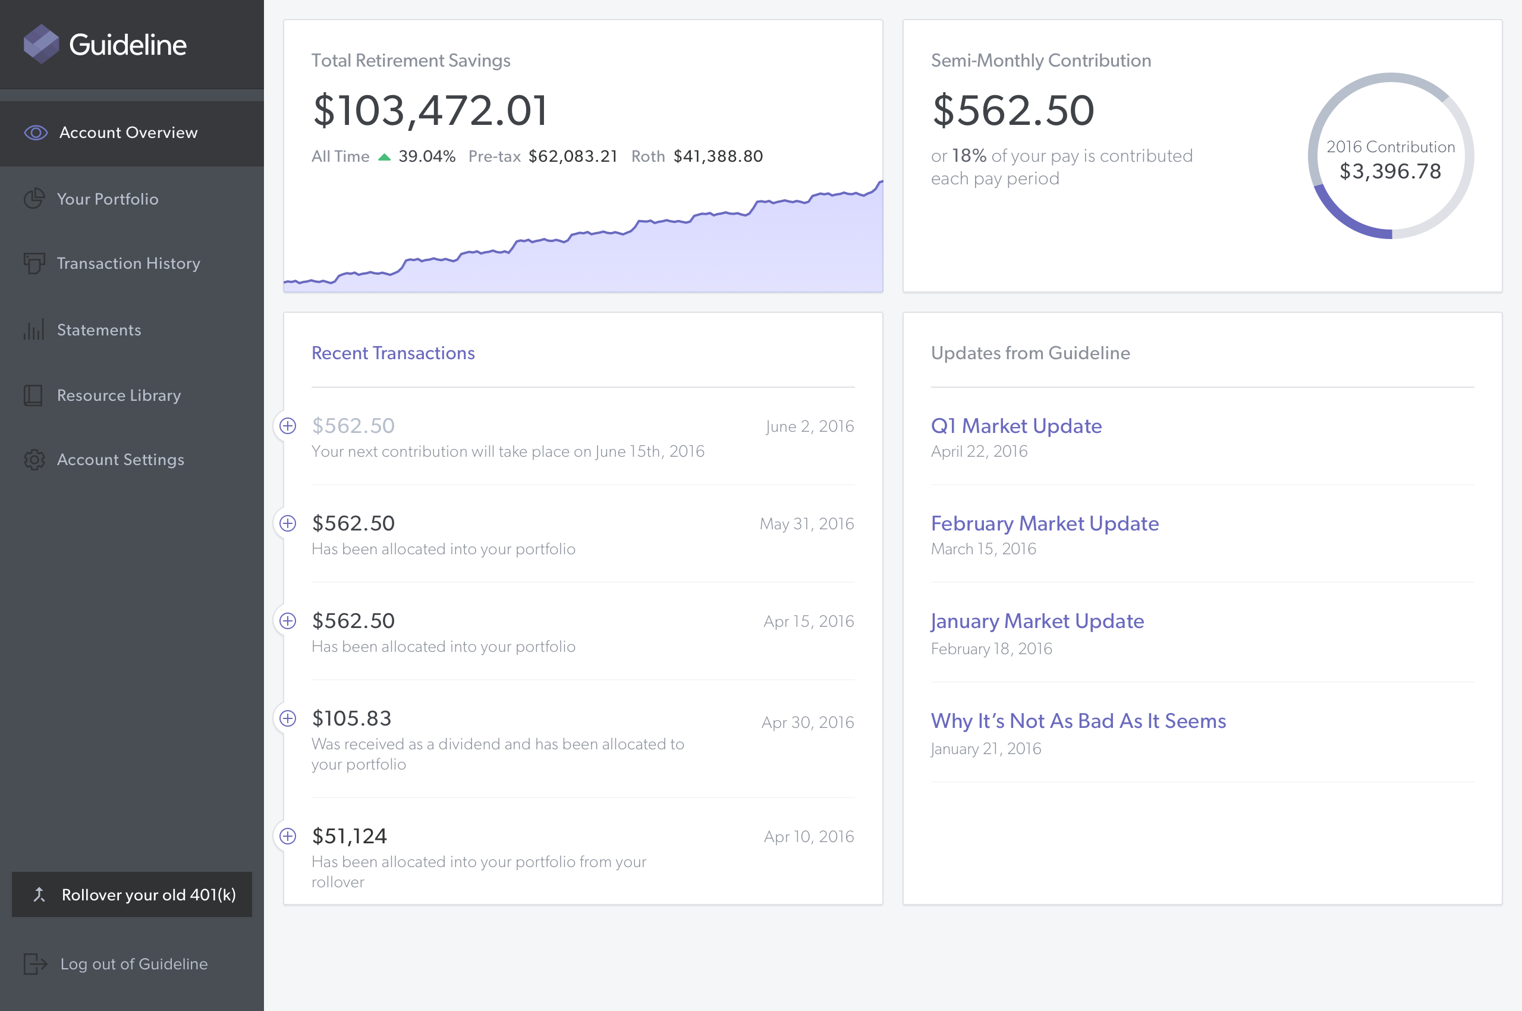Click the eye icon for Account Overview
The image size is (1522, 1011).
coord(36,133)
